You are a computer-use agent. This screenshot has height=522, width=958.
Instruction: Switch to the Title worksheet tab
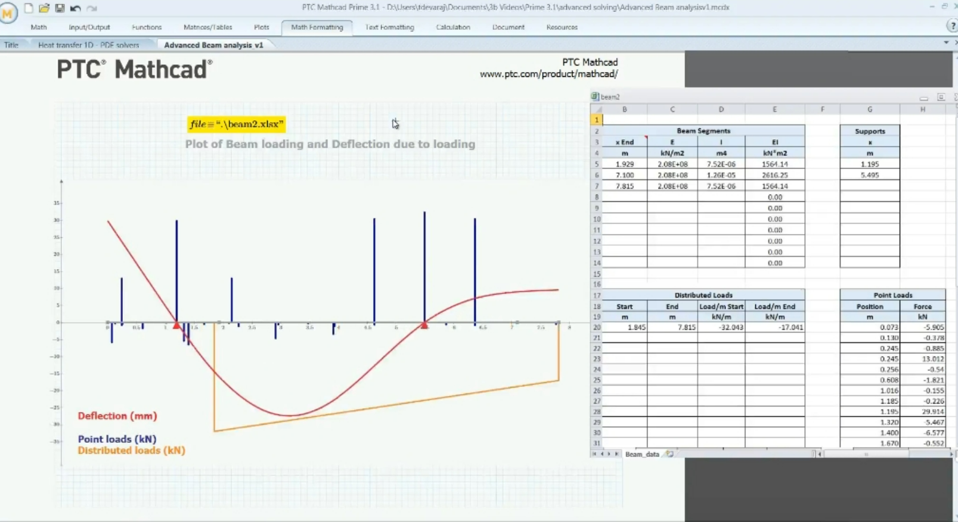click(x=11, y=45)
